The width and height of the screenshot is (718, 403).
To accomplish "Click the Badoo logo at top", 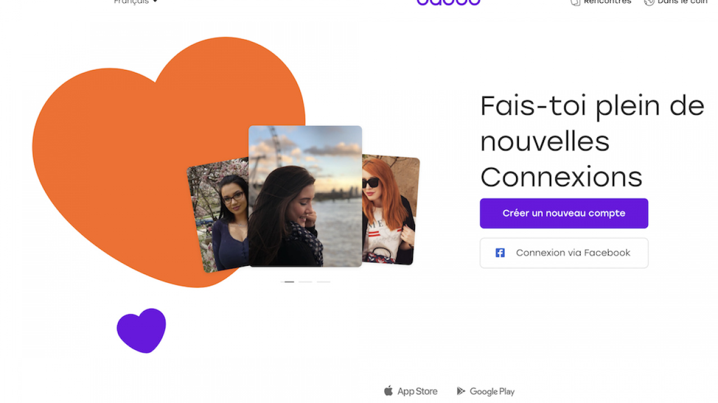I will pos(448,2).
